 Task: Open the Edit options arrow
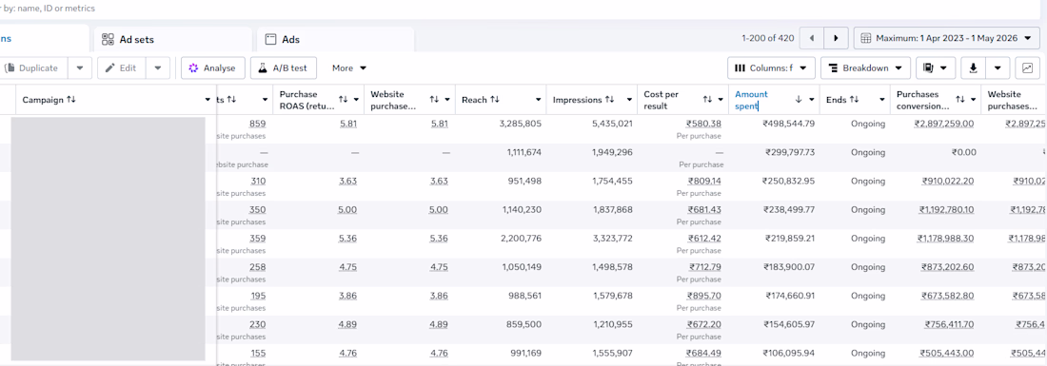[158, 68]
